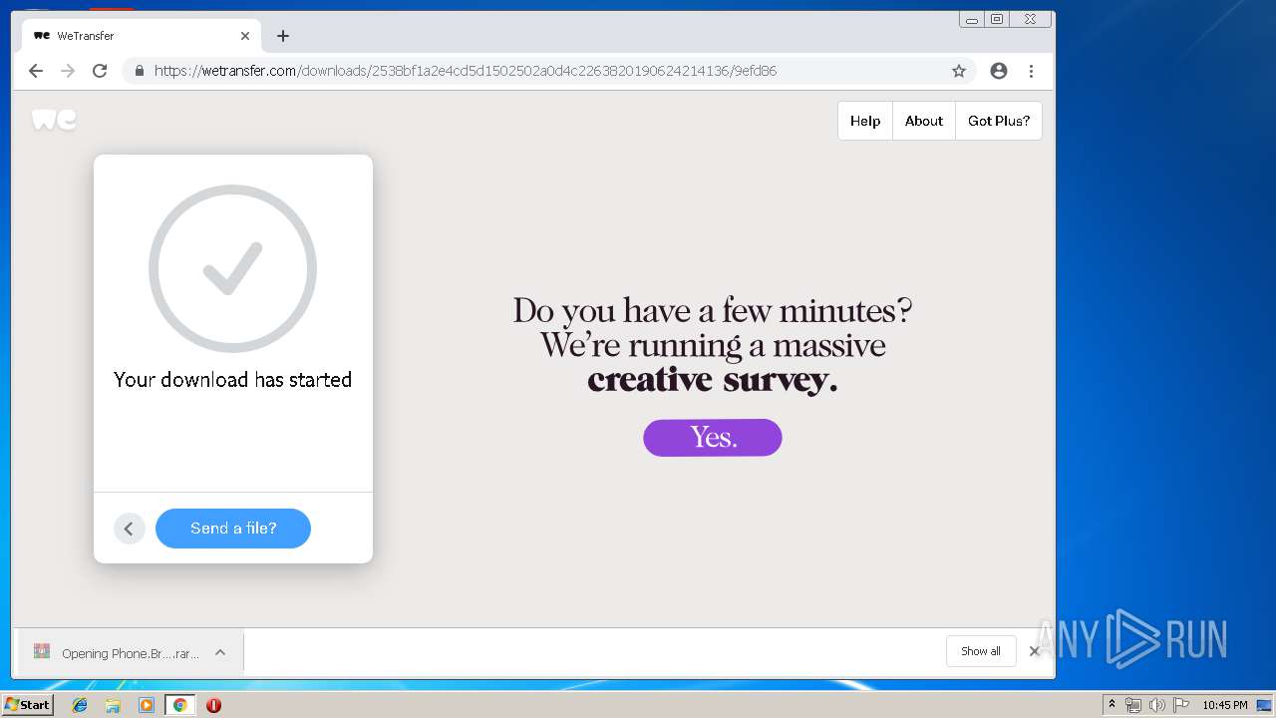
Task: Click the back chevron in transfer panel
Action: pos(130,529)
